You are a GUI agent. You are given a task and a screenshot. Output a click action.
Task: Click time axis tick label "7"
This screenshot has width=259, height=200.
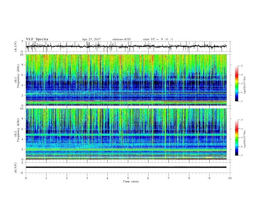tap(169, 178)
